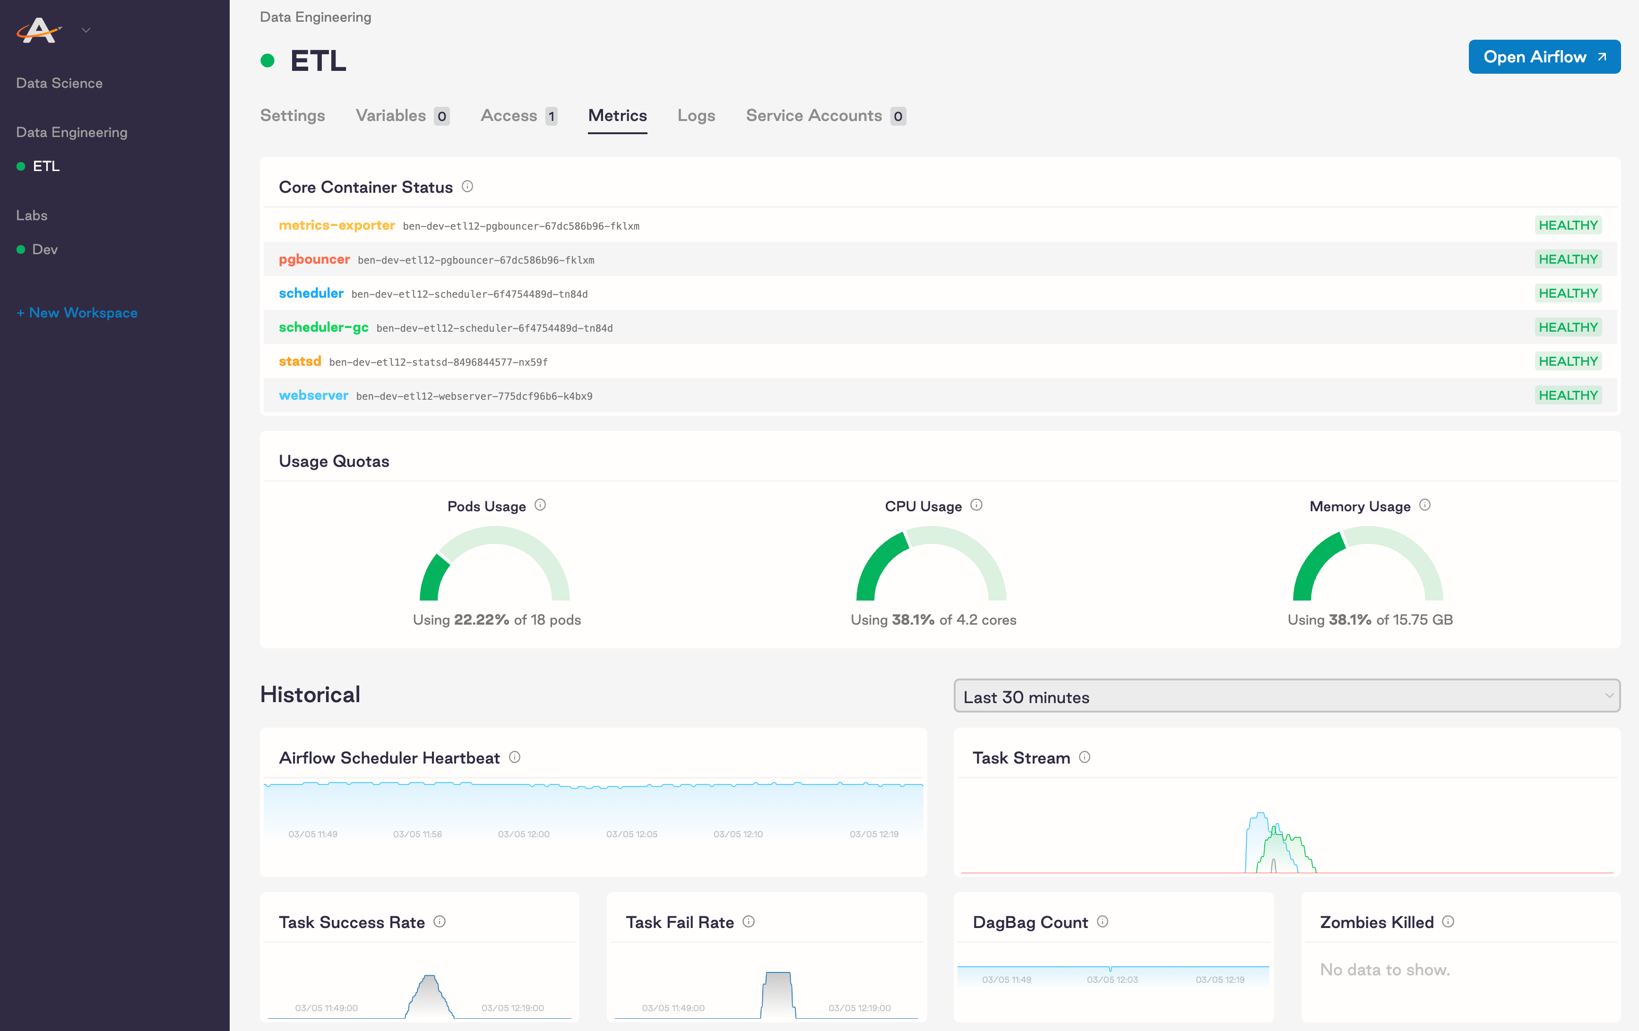
Task: Switch to the Metrics tab
Action: pyautogui.click(x=617, y=116)
